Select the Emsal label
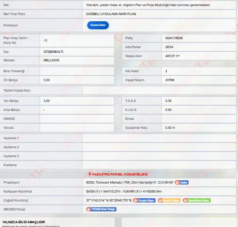238x227 pixels. (130, 119)
